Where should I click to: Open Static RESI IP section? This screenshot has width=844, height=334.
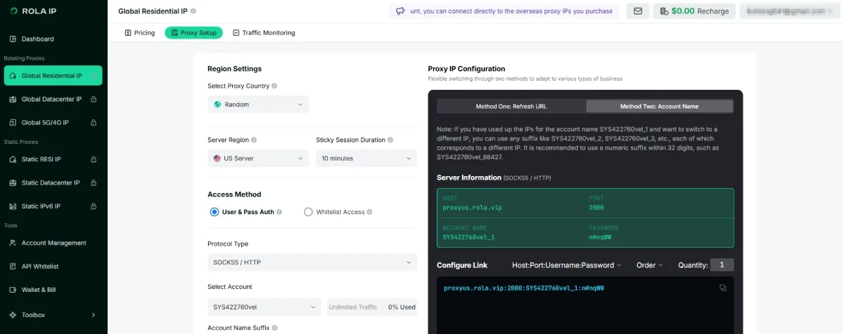53,159
